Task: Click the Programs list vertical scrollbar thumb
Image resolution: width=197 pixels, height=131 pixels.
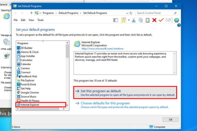Action: click(x=67, y=51)
